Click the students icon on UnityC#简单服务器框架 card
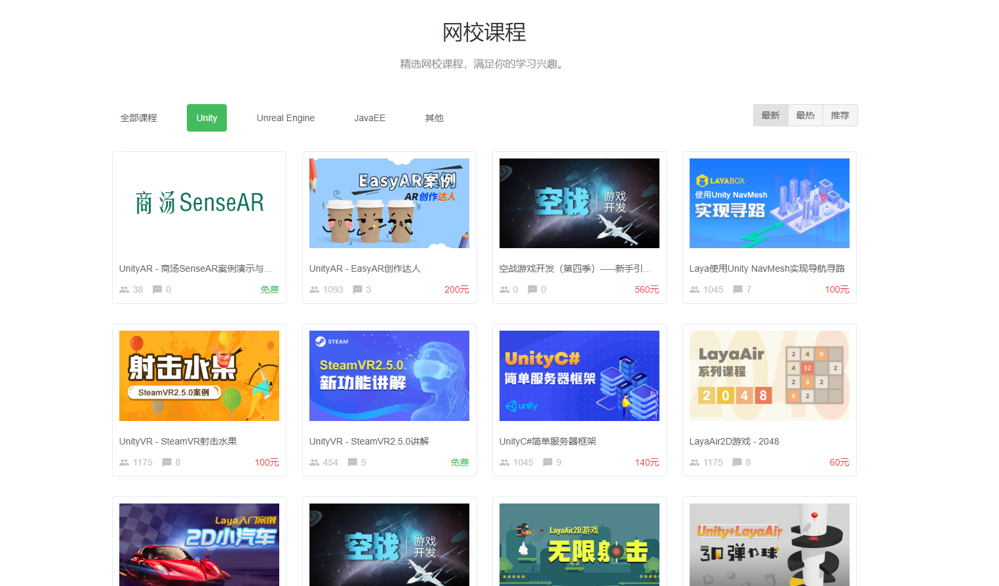Screen dimensions: 999x586 pos(505,462)
